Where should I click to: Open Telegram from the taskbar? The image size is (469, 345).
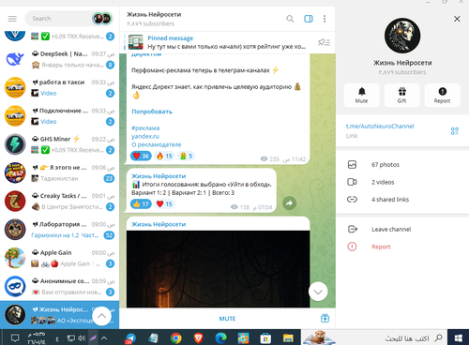pos(130,338)
